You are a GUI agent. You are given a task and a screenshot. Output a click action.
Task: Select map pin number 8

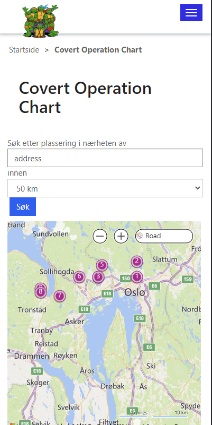pyautogui.click(x=41, y=292)
